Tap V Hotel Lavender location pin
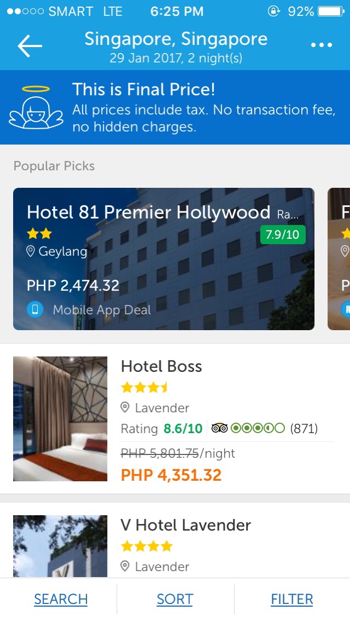Viewport: 350px width, 622px height. pos(125,566)
